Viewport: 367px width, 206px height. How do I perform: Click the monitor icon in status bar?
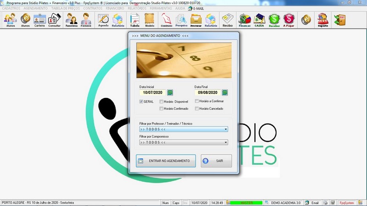click(x=333, y=203)
